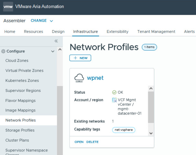This screenshot has height=155, width=196.
Task: Click the sidebar scrollbar thumb
Action: (x=60, y=120)
